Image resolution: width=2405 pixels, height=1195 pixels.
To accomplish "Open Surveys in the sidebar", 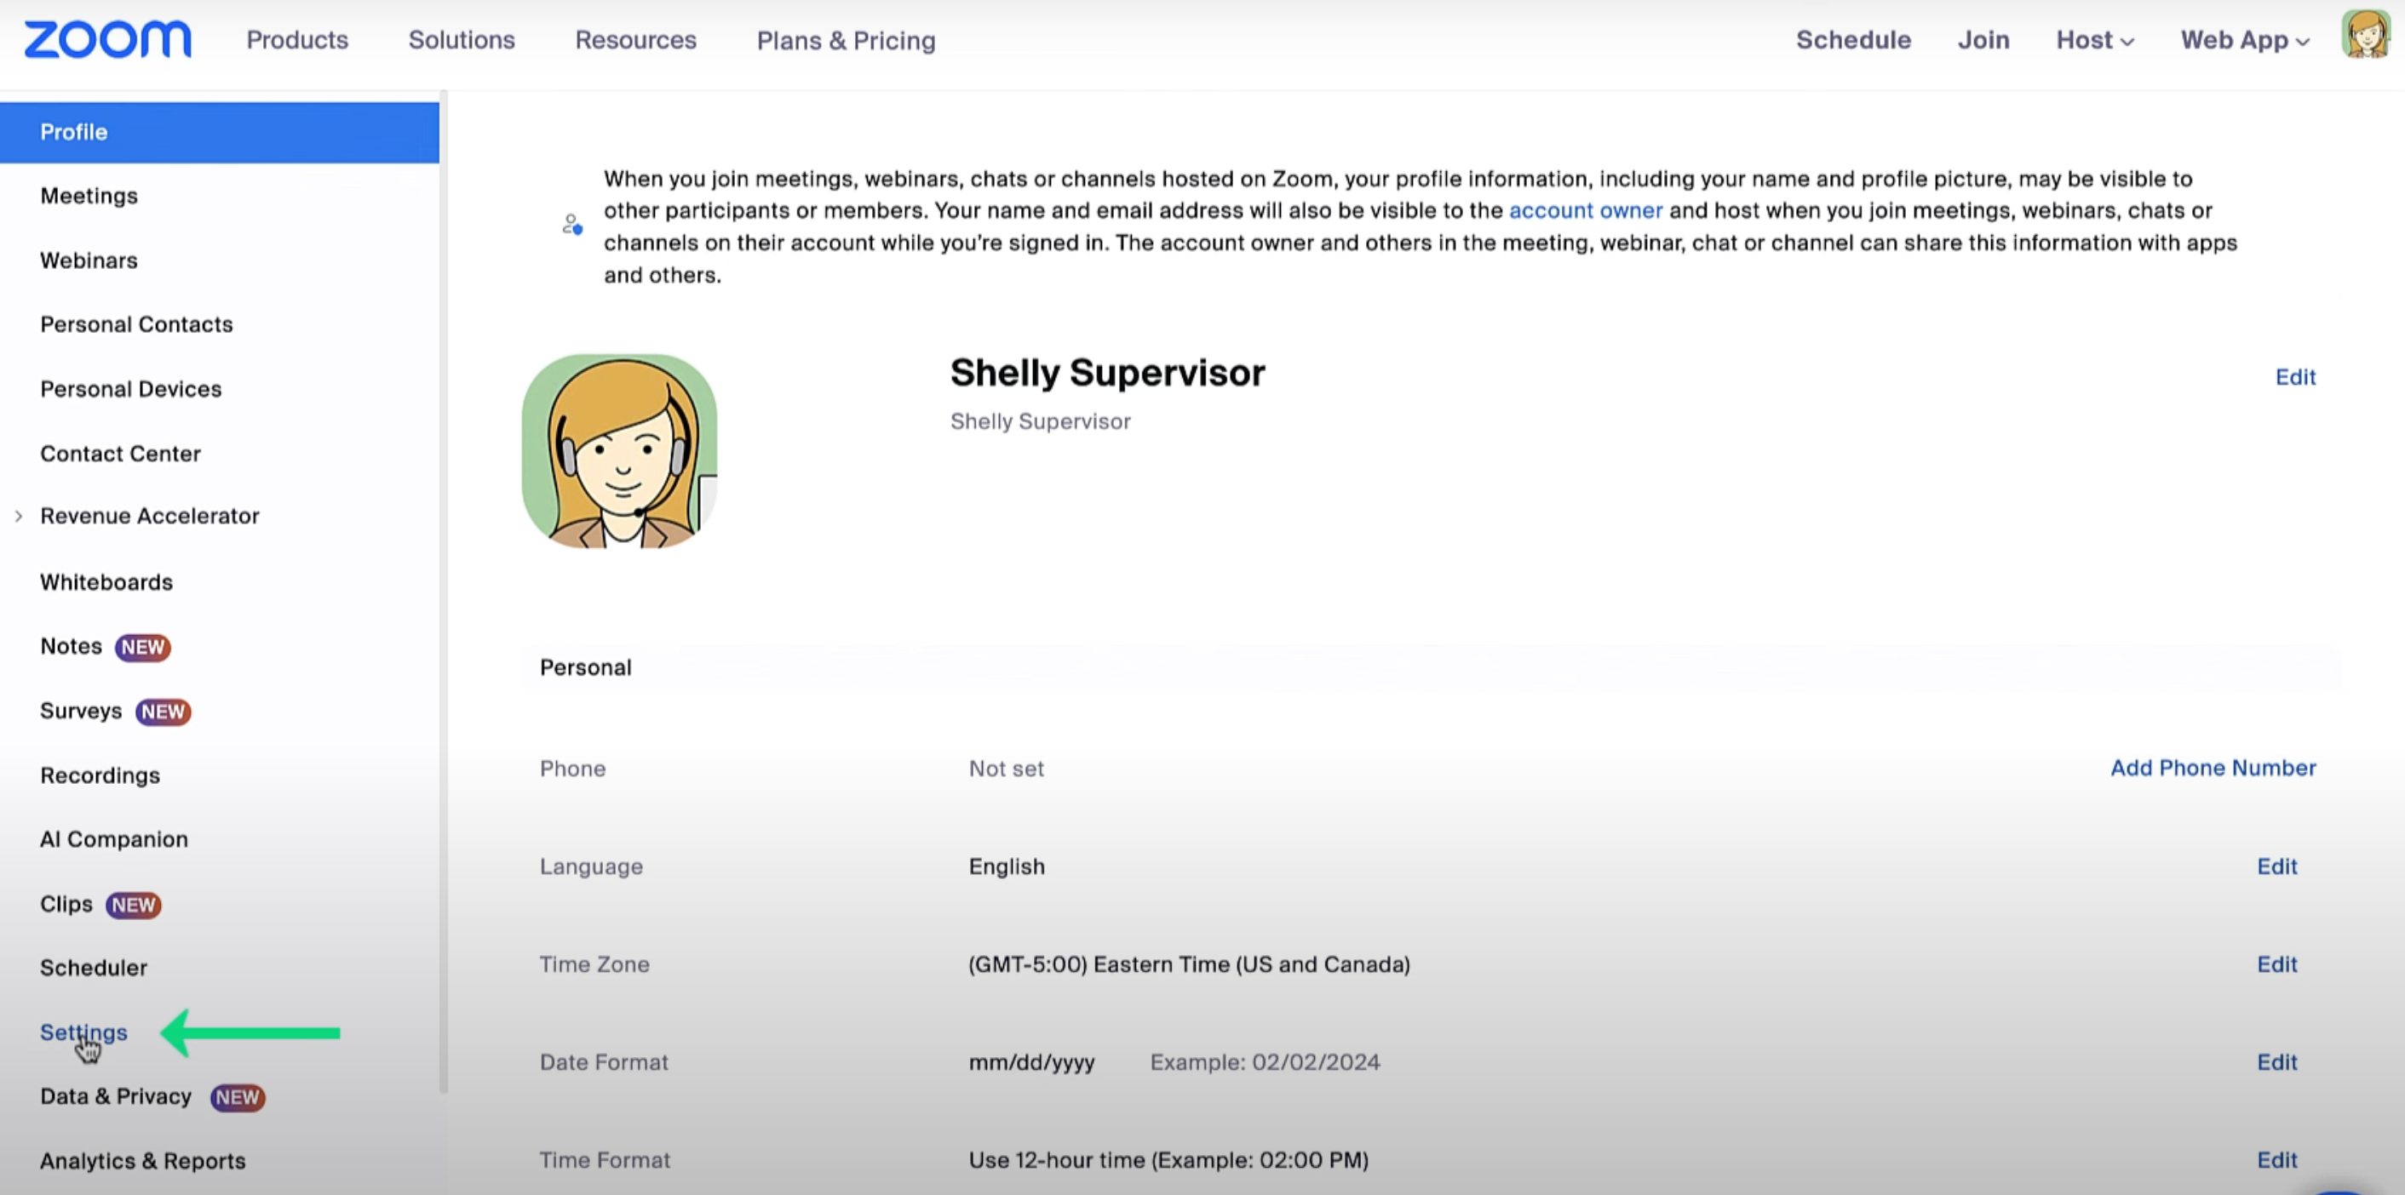I will click(x=81, y=711).
